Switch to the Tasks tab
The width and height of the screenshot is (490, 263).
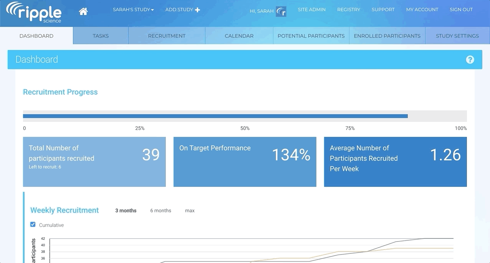click(101, 36)
